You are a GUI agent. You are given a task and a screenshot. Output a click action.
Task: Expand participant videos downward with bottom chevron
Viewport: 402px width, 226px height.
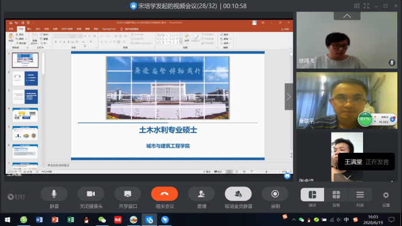(x=347, y=177)
